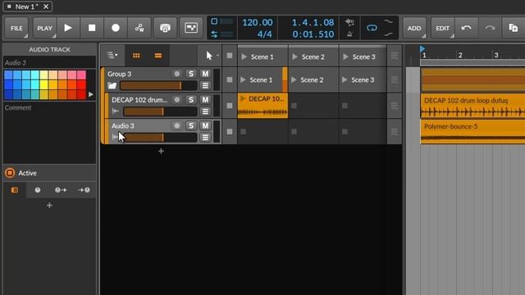This screenshot has width=525, height=295.
Task: Adjust Group 3 volume fader
Action: pos(158,85)
